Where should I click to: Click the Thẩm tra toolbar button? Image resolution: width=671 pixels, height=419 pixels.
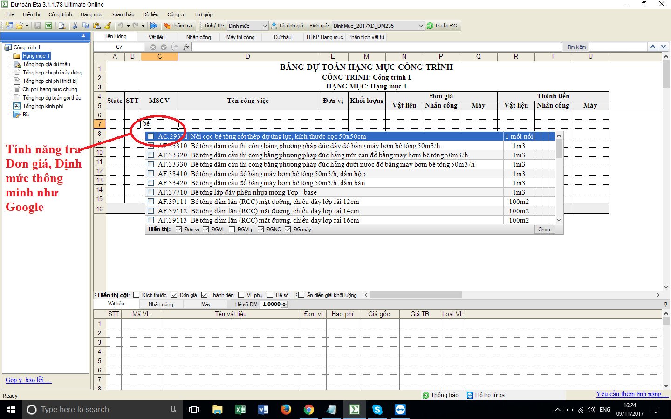(178, 26)
